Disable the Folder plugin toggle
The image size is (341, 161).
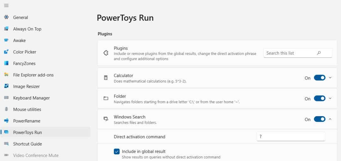(x=319, y=98)
